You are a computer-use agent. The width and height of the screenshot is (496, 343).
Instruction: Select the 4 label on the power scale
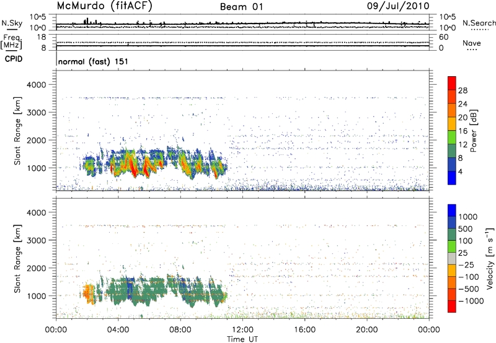460,171
